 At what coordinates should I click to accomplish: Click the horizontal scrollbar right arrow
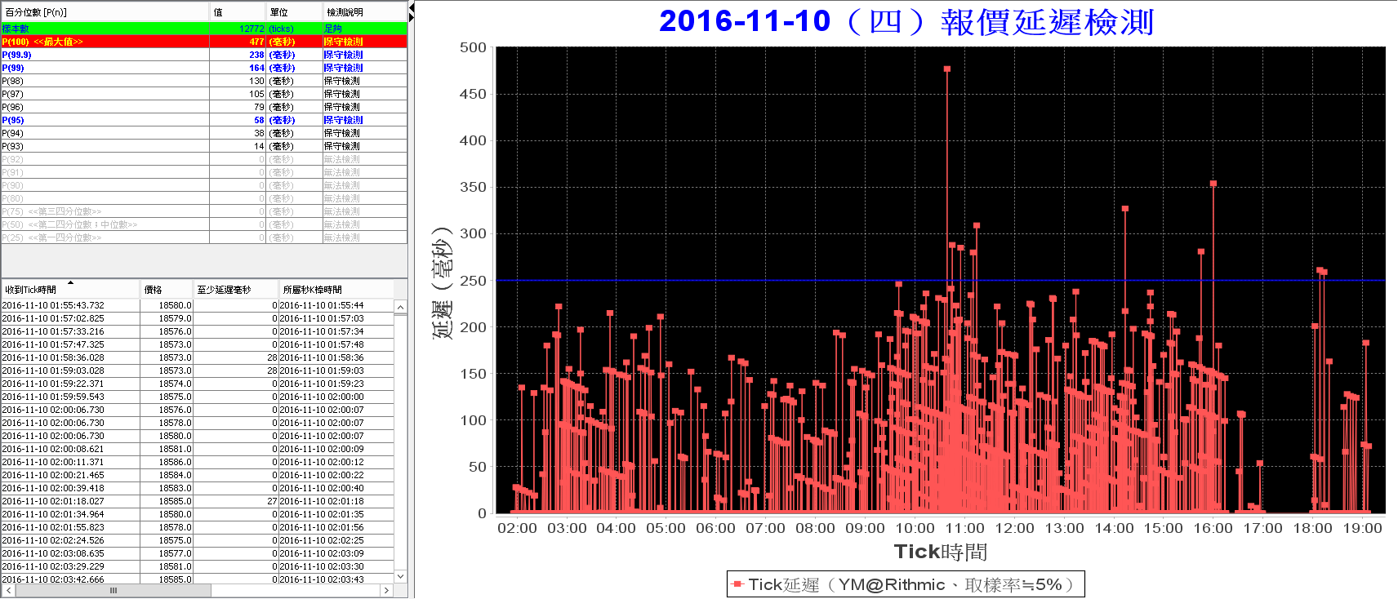pos(387,590)
